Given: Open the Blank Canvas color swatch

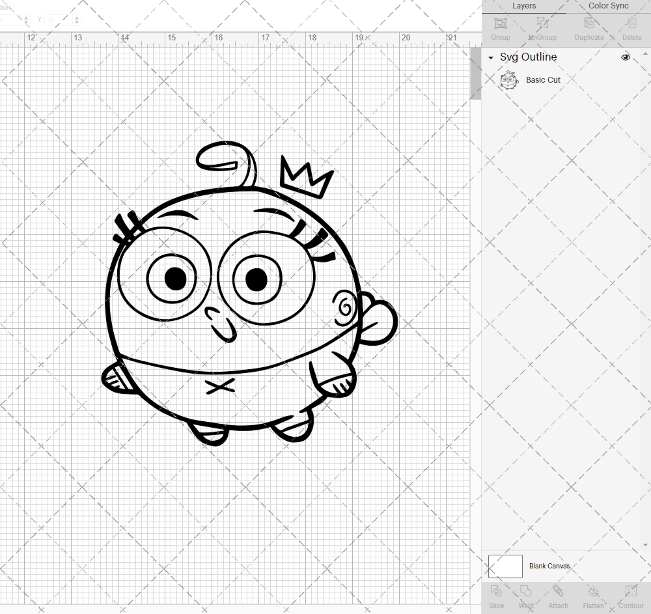Looking at the screenshot, I should click(x=505, y=566).
